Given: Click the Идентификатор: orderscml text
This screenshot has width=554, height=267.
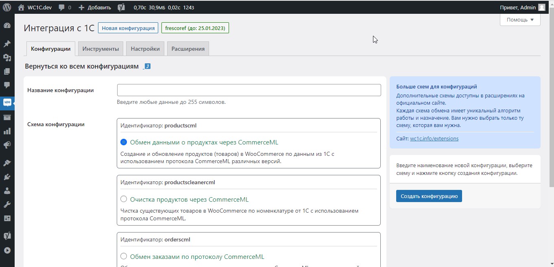Looking at the screenshot, I should 155,239.
